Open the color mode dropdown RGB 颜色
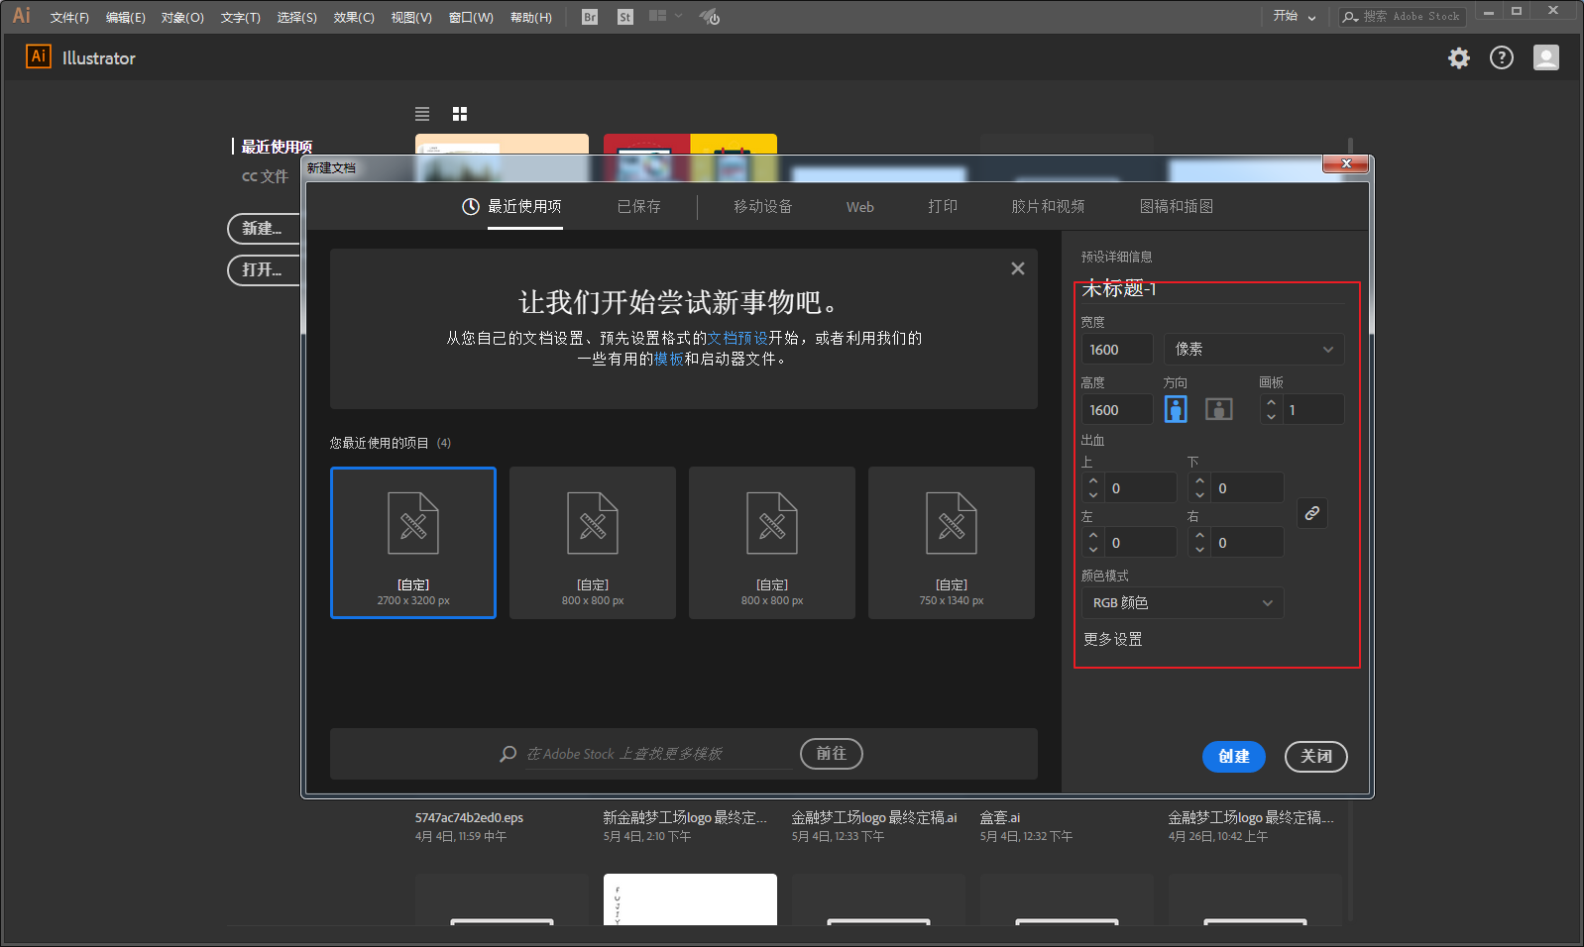 coord(1183,602)
